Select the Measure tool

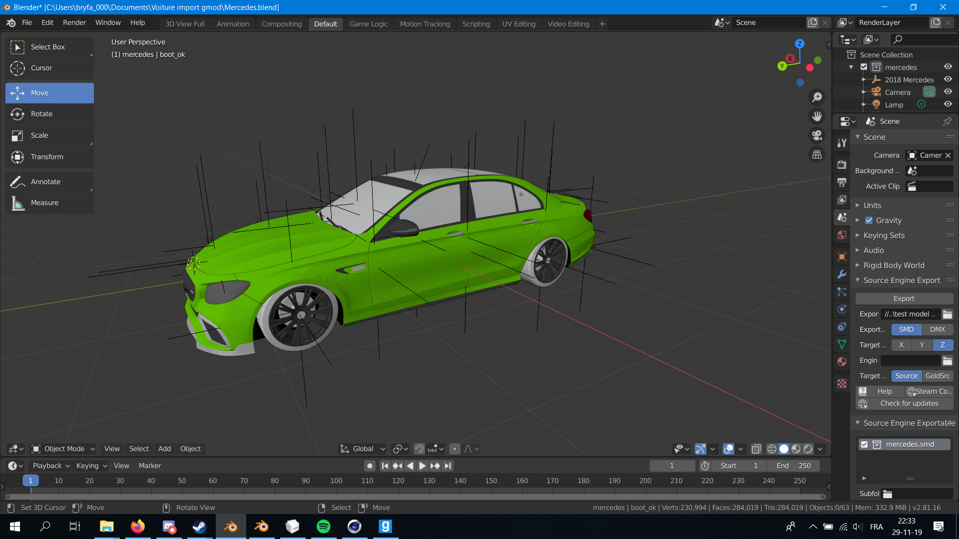click(49, 203)
